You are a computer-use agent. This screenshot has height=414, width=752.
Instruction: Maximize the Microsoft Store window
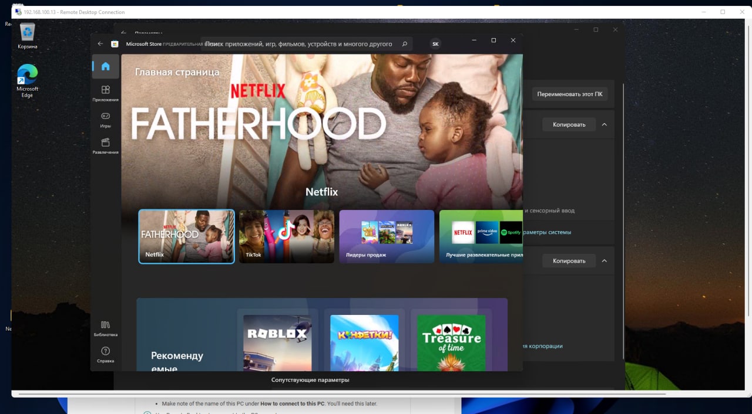pos(493,40)
